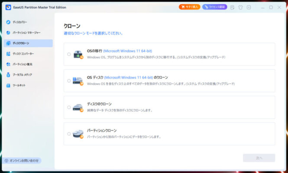
Task: Click the OS disk clone drive icon
Action: coord(78,81)
